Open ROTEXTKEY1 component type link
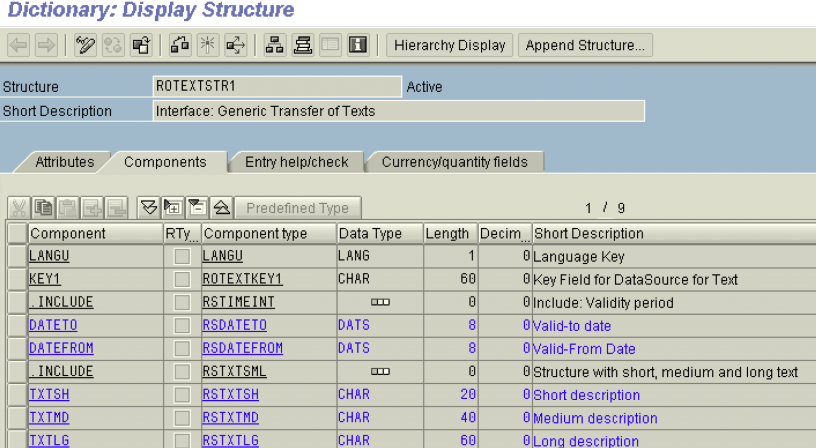 point(242,279)
